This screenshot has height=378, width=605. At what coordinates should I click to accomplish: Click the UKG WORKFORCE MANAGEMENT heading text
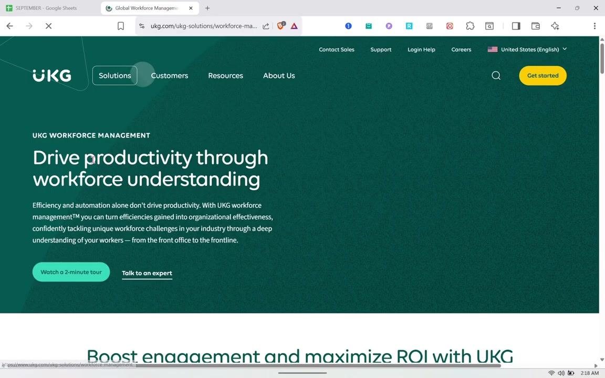click(x=91, y=135)
